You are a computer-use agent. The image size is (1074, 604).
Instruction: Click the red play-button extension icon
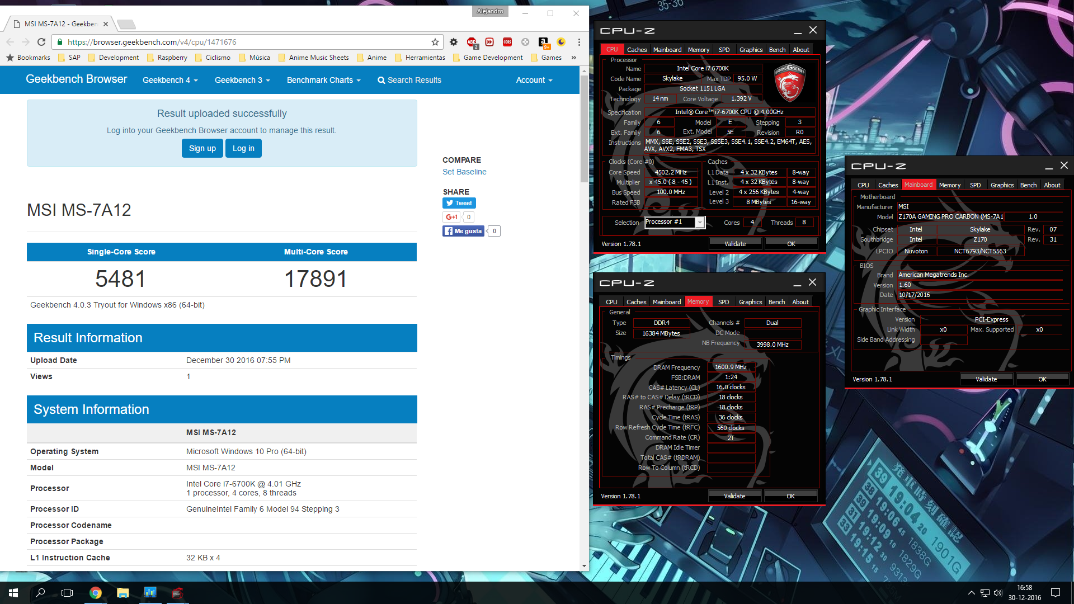(x=489, y=42)
